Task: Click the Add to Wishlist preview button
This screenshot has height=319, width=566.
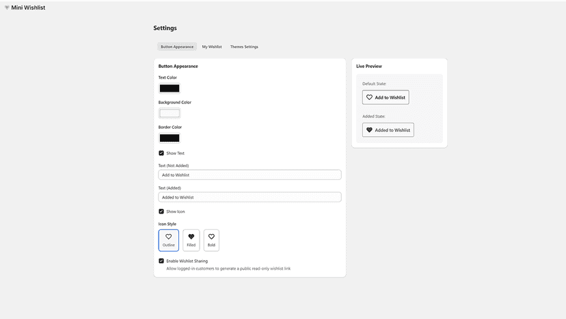Action: (x=386, y=97)
